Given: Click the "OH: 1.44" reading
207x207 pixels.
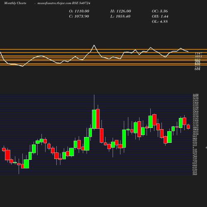Looking at the screenshot, I should [x=160, y=17].
